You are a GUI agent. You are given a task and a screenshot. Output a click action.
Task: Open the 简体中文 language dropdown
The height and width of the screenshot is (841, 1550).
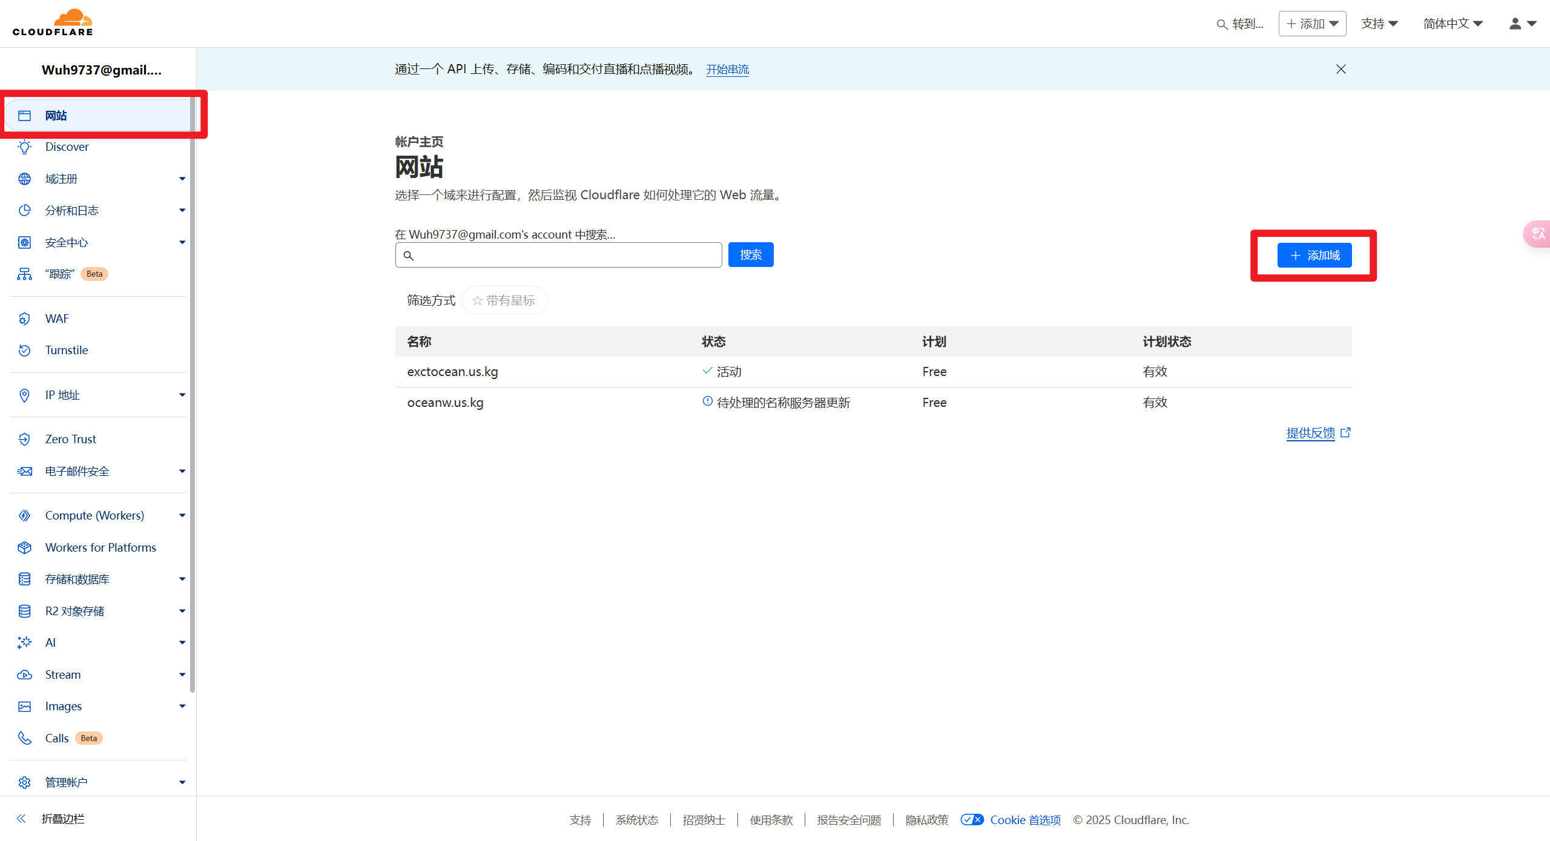click(x=1452, y=24)
